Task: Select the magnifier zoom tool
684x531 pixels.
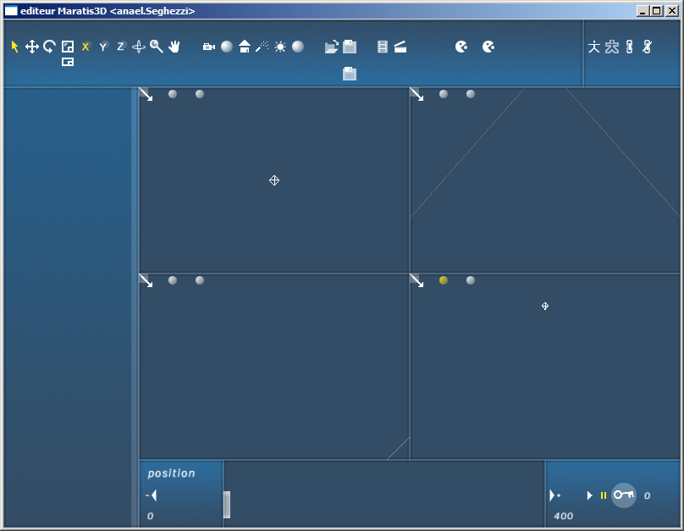Action: 156,47
